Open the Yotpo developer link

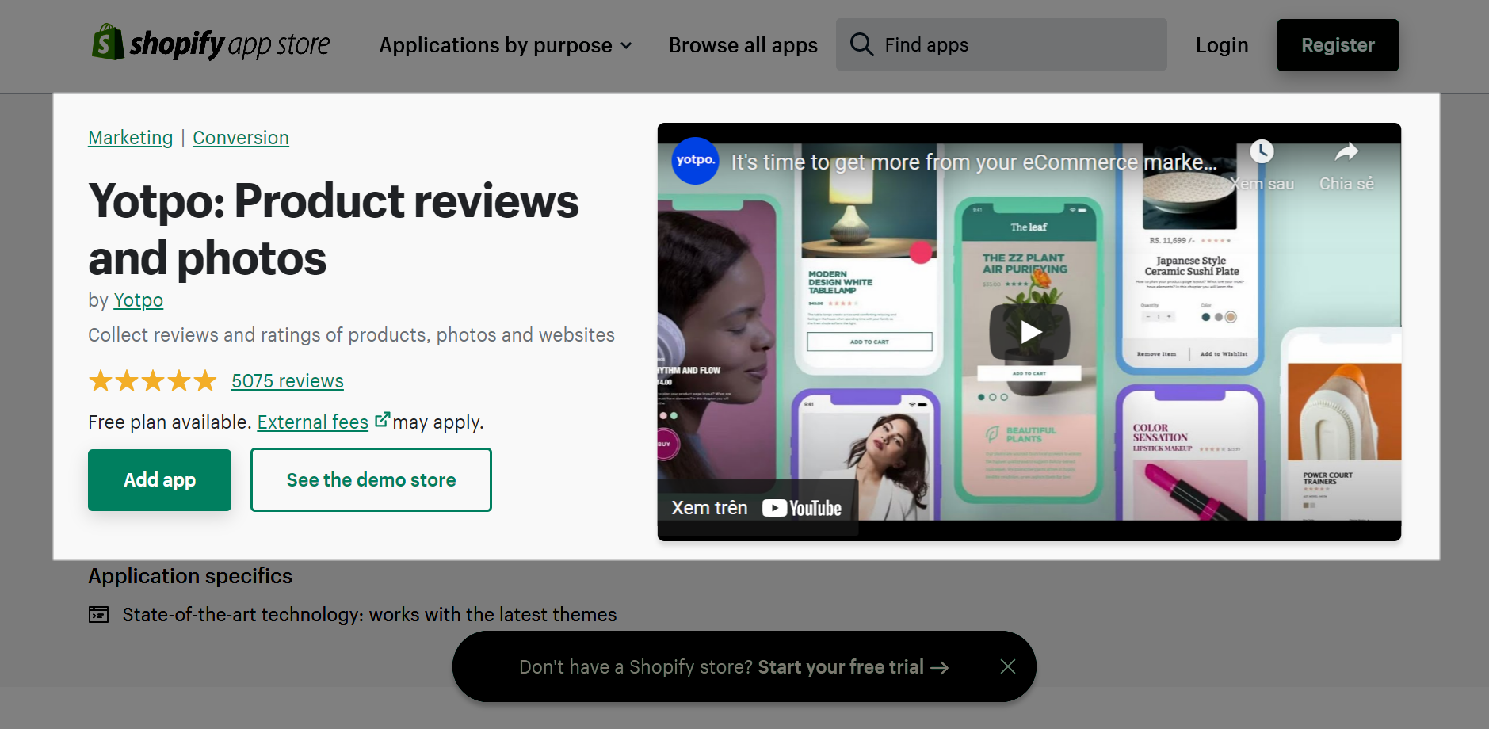[138, 300]
